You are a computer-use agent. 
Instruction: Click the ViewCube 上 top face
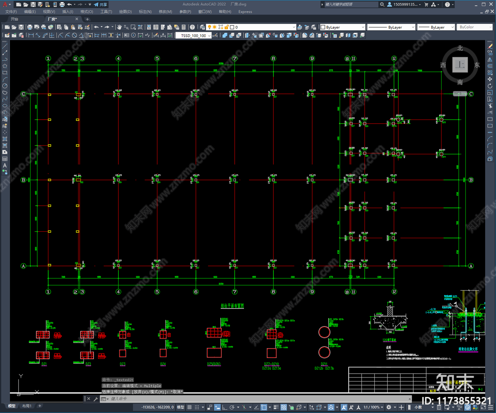(460, 65)
